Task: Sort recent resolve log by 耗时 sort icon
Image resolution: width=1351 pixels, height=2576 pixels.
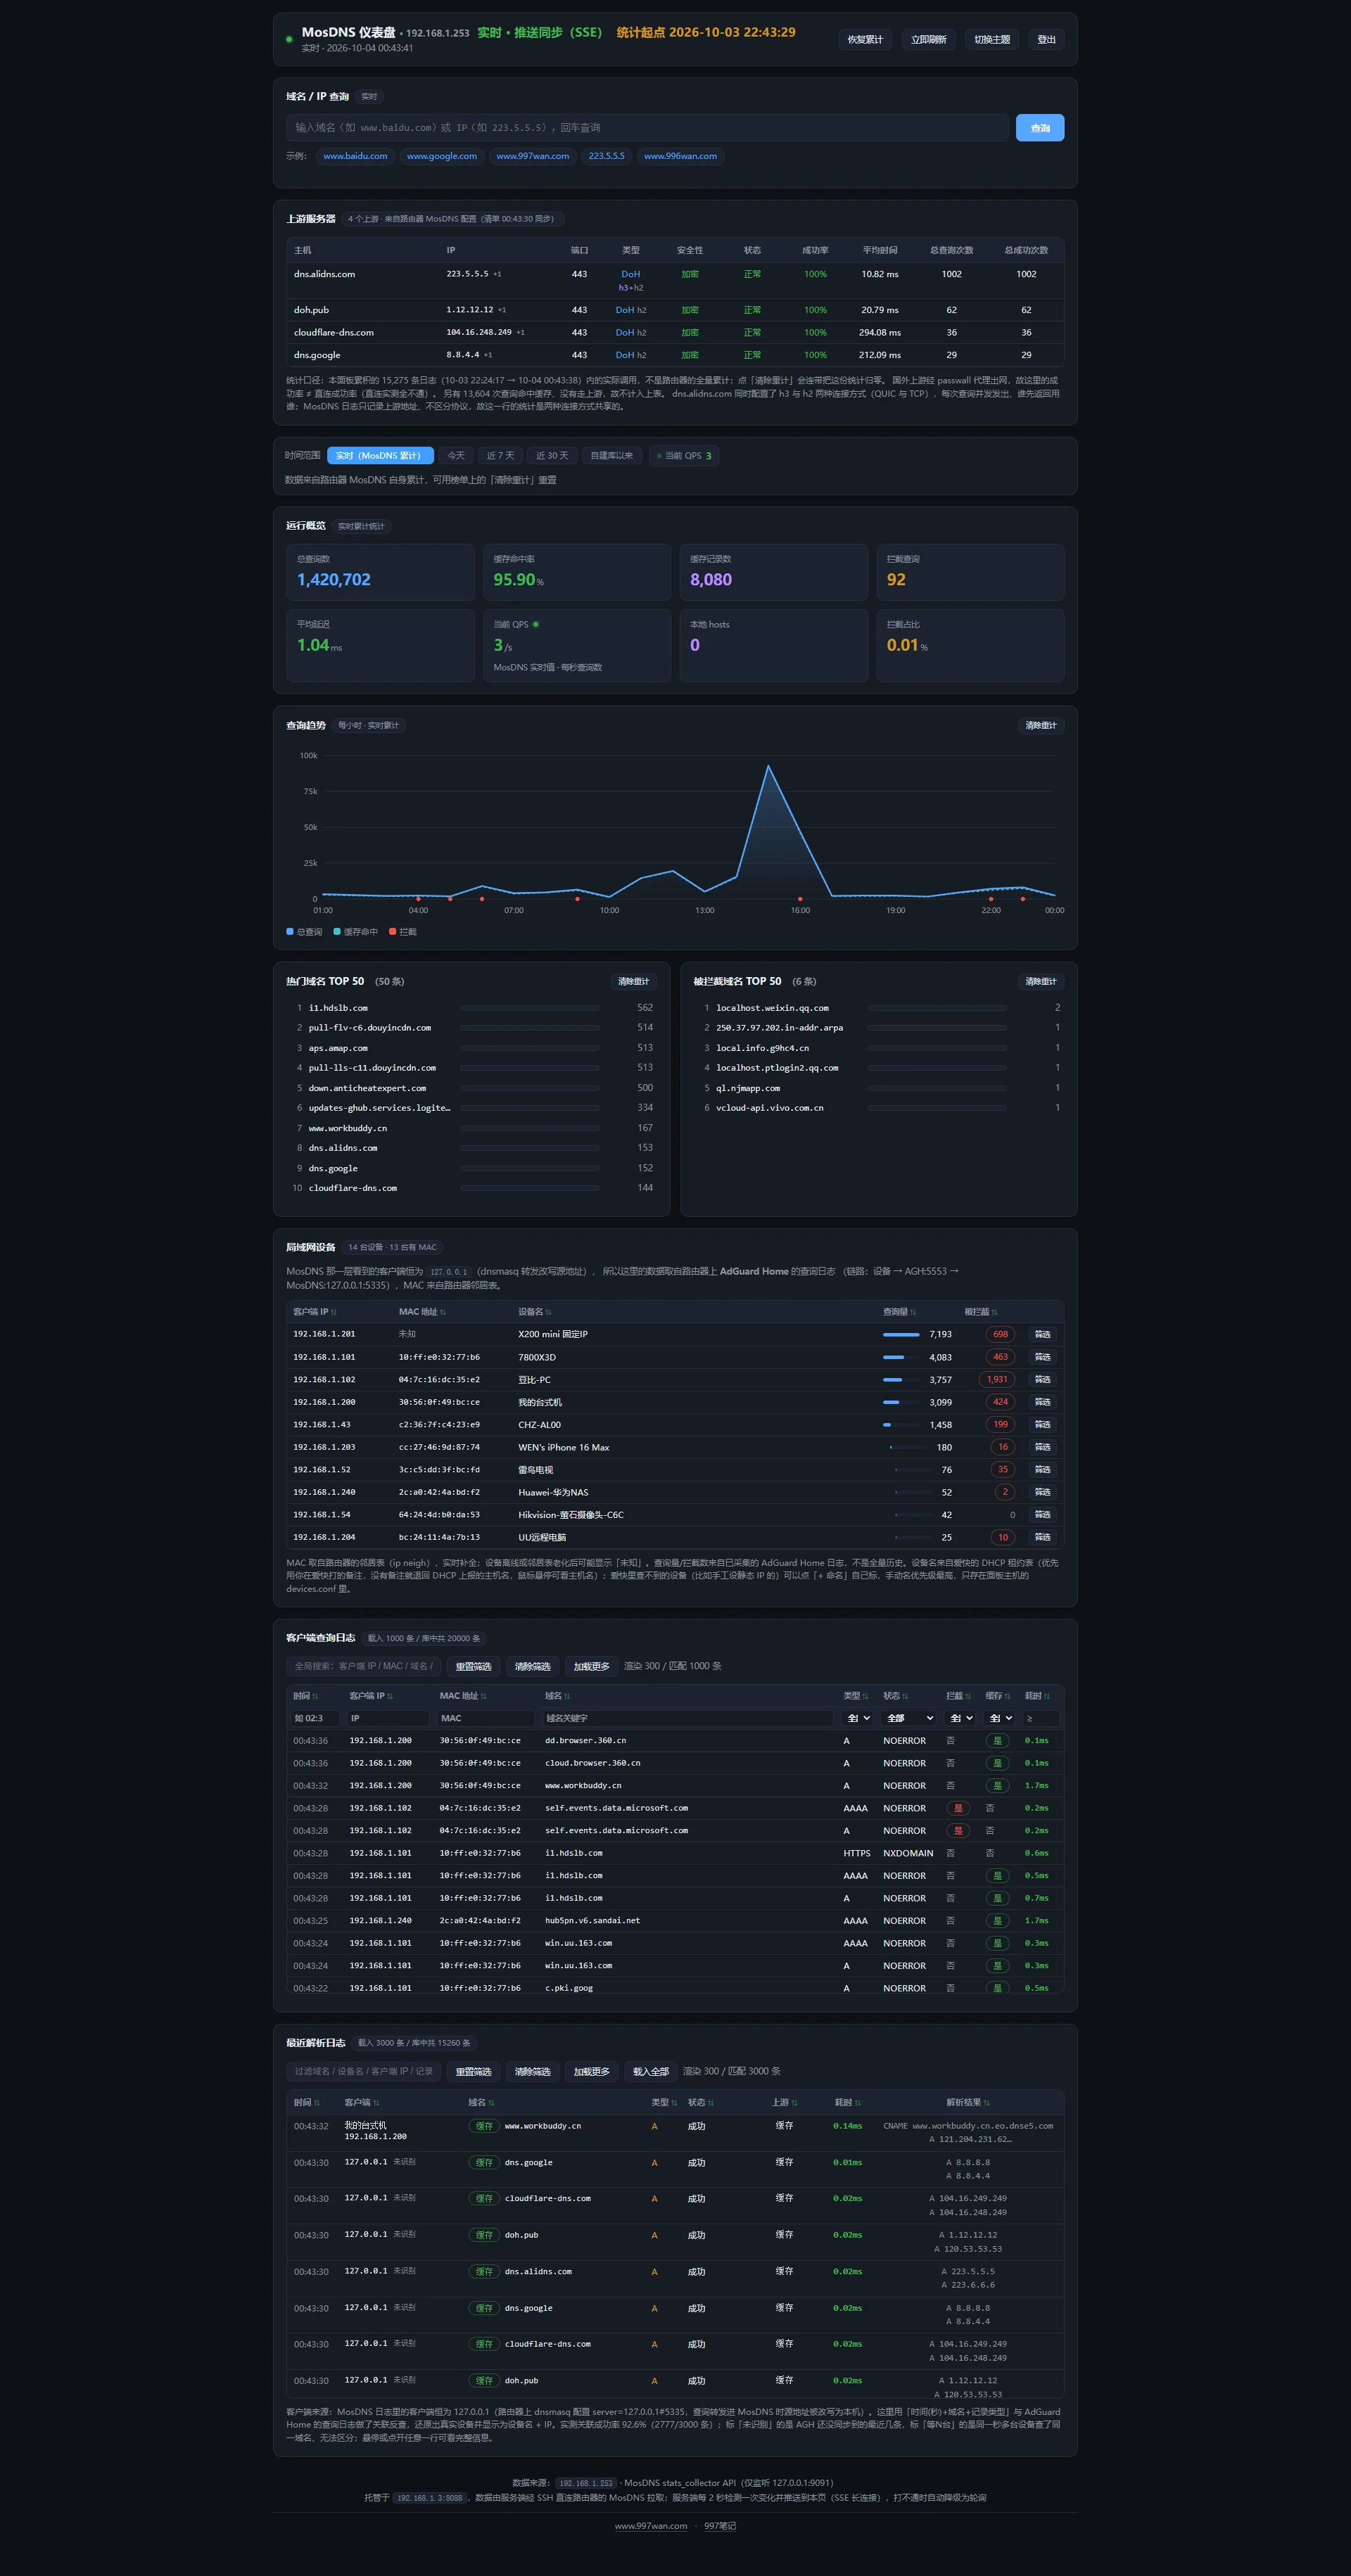Action: [x=858, y=2103]
